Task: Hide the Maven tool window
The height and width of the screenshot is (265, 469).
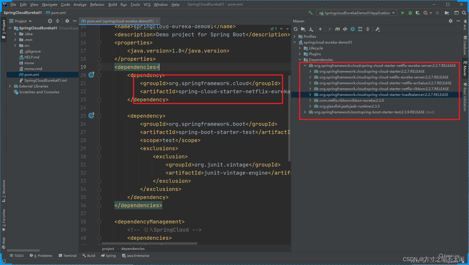Action: (x=458, y=21)
